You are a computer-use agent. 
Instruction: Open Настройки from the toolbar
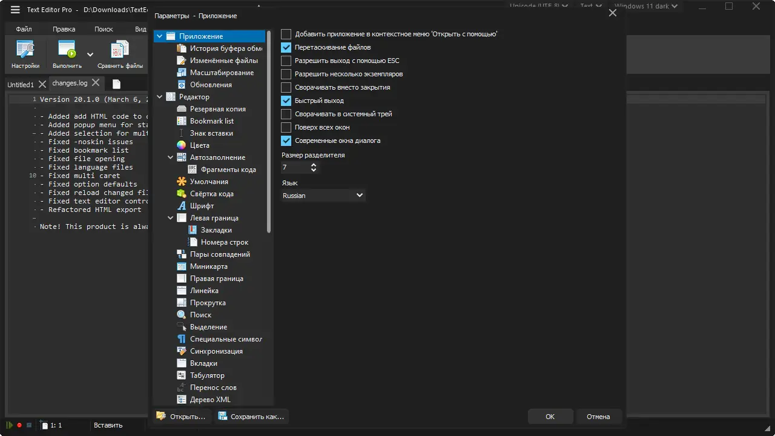coord(25,54)
